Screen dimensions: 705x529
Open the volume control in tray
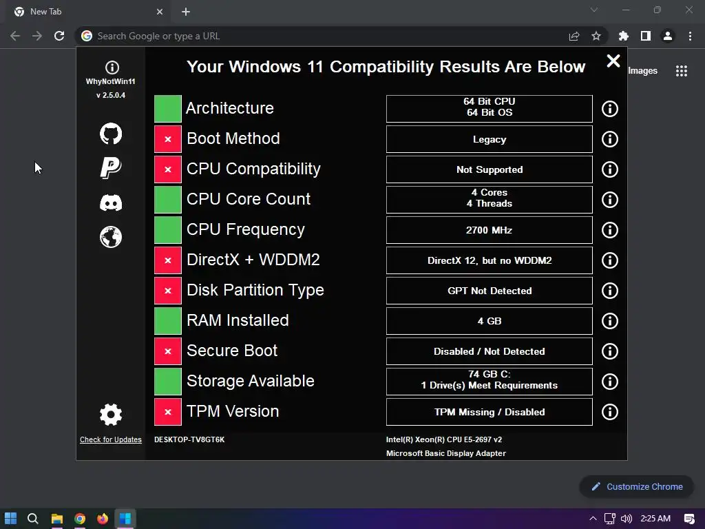pyautogui.click(x=627, y=519)
